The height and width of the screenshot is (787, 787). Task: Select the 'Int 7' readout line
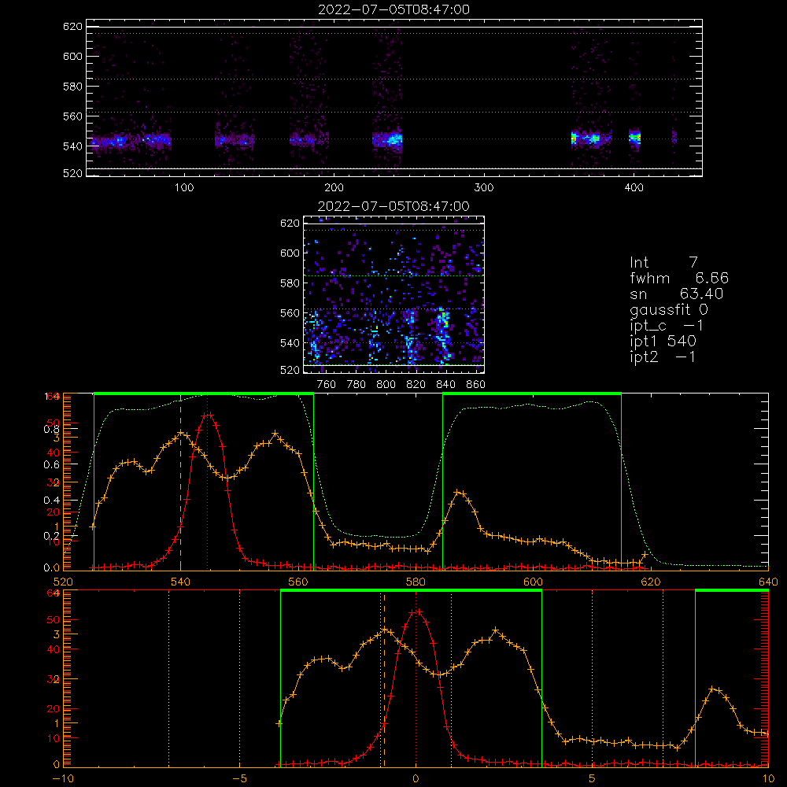[x=663, y=263]
